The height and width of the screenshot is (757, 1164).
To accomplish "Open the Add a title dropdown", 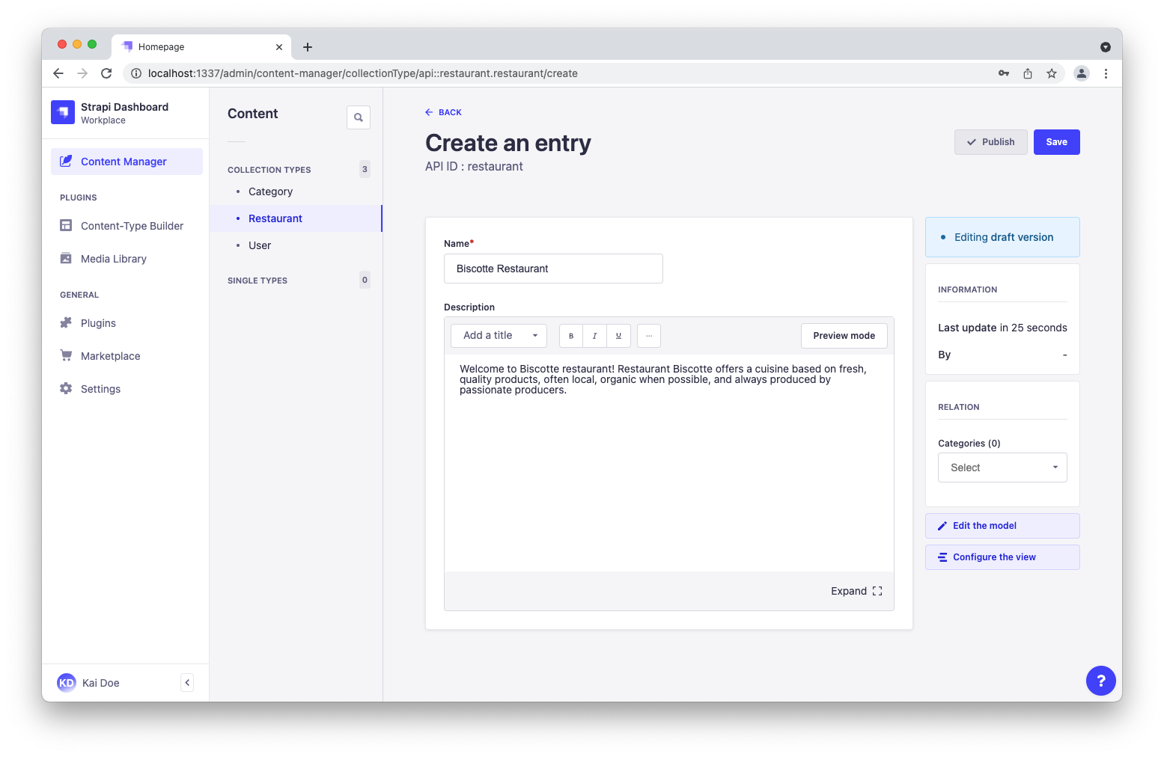I will pos(498,335).
